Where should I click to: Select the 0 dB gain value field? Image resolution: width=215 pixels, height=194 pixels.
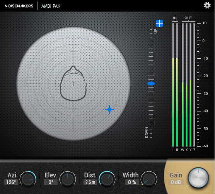176,182
